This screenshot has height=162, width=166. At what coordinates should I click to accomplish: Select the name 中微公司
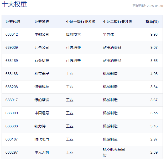tap(42, 34)
